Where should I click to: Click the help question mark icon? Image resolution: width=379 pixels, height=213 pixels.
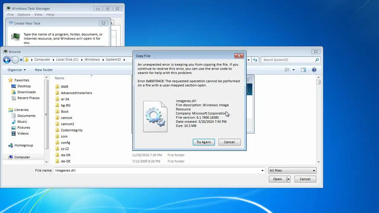click(314, 70)
